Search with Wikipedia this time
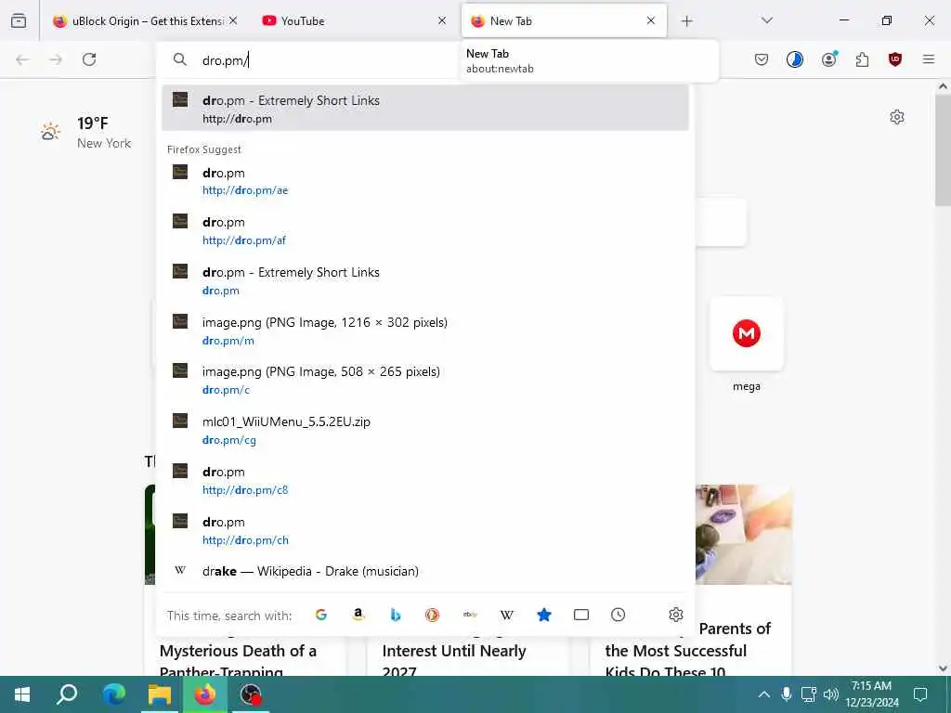The width and height of the screenshot is (951, 713). point(507,615)
